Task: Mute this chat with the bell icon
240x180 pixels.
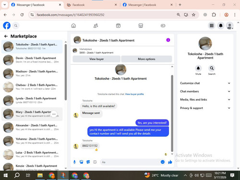Action: (x=198, y=68)
